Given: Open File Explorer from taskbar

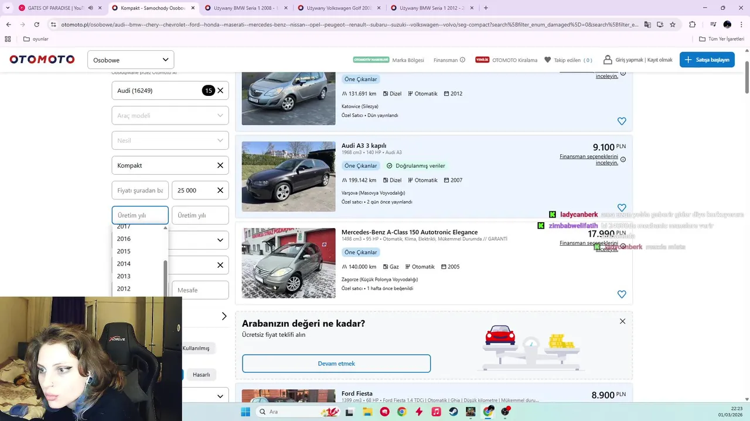Looking at the screenshot, I should (x=367, y=412).
